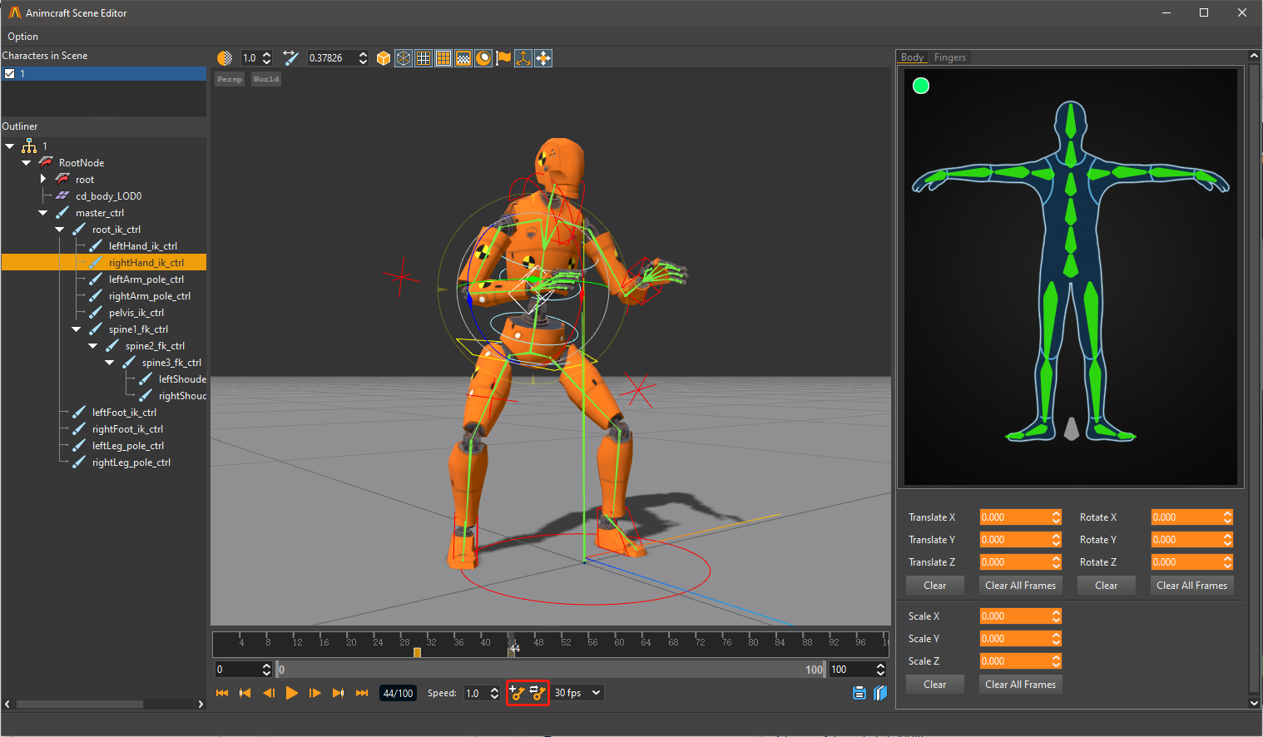Click Clear All Frames under Scale fields
1263x737 pixels.
[x=1020, y=685]
